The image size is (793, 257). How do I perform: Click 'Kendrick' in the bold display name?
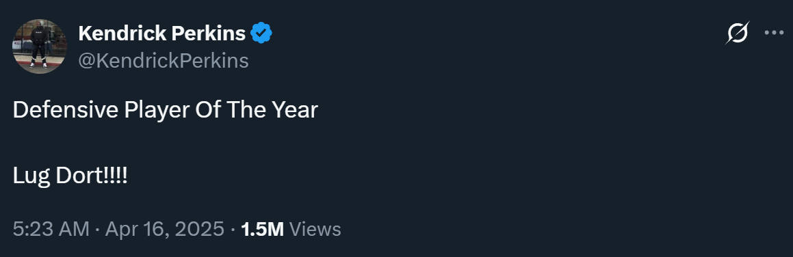[x=122, y=33]
